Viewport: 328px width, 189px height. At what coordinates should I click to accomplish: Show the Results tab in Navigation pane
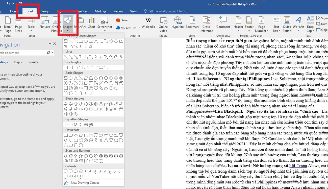coord(33,62)
